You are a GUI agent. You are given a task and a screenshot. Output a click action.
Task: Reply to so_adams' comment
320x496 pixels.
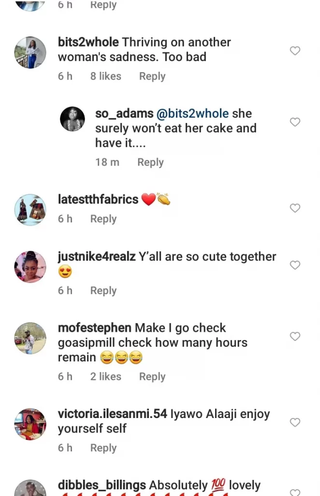click(150, 162)
